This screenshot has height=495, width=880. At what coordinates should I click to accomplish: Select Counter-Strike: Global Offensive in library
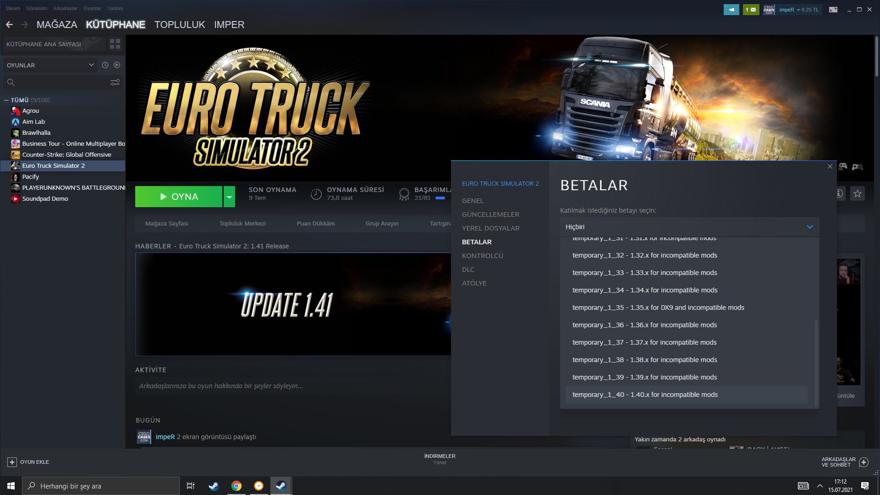click(x=66, y=155)
